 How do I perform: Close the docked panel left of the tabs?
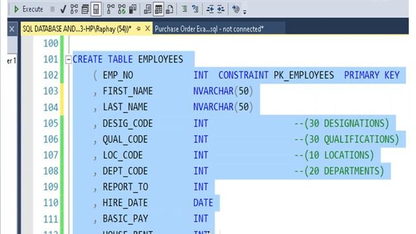click(x=12, y=29)
